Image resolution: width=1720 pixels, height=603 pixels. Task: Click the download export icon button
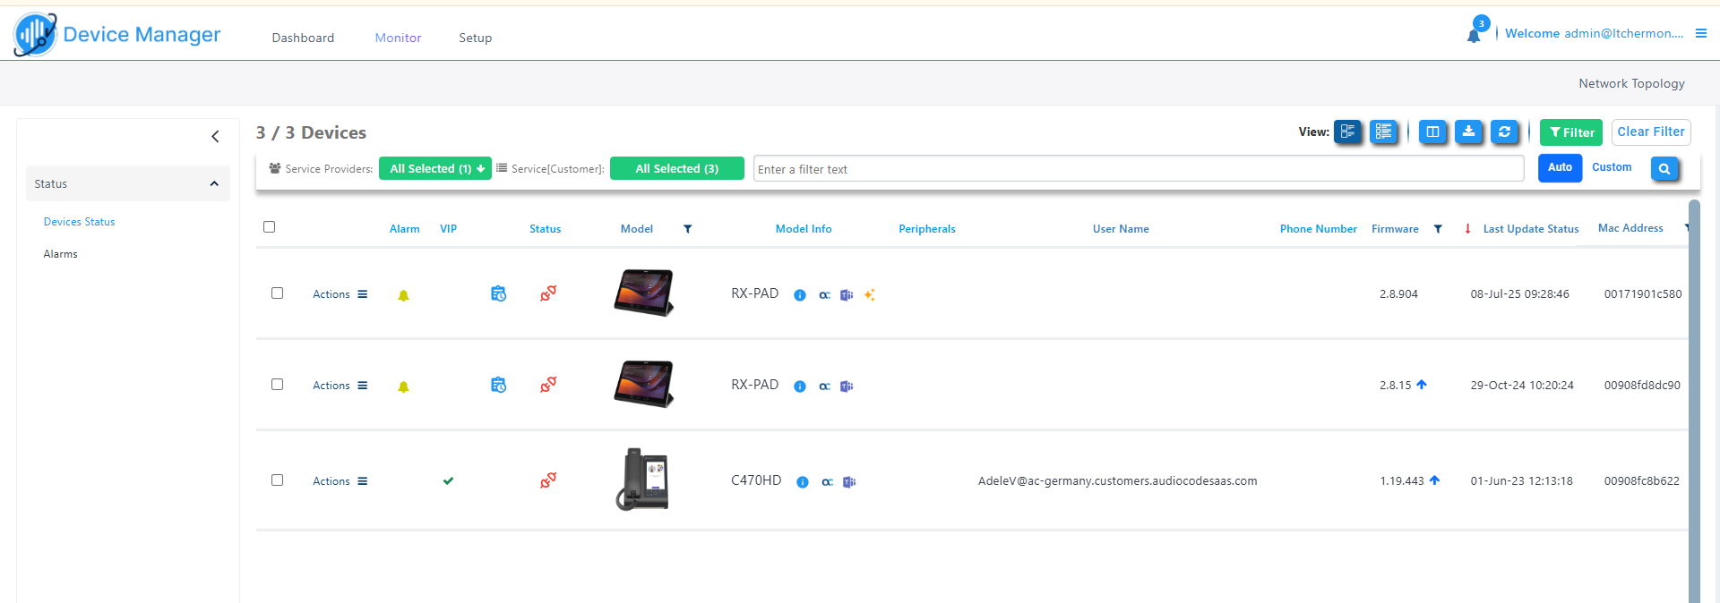coord(1468,132)
